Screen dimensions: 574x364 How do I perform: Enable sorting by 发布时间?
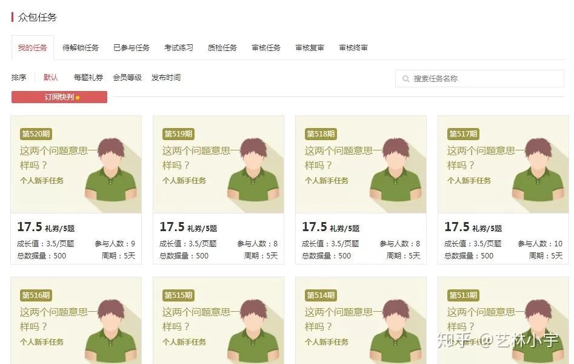tap(167, 78)
